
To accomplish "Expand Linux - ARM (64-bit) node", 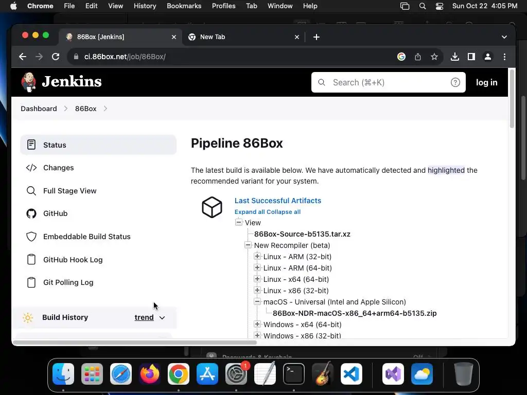I will point(257,267).
